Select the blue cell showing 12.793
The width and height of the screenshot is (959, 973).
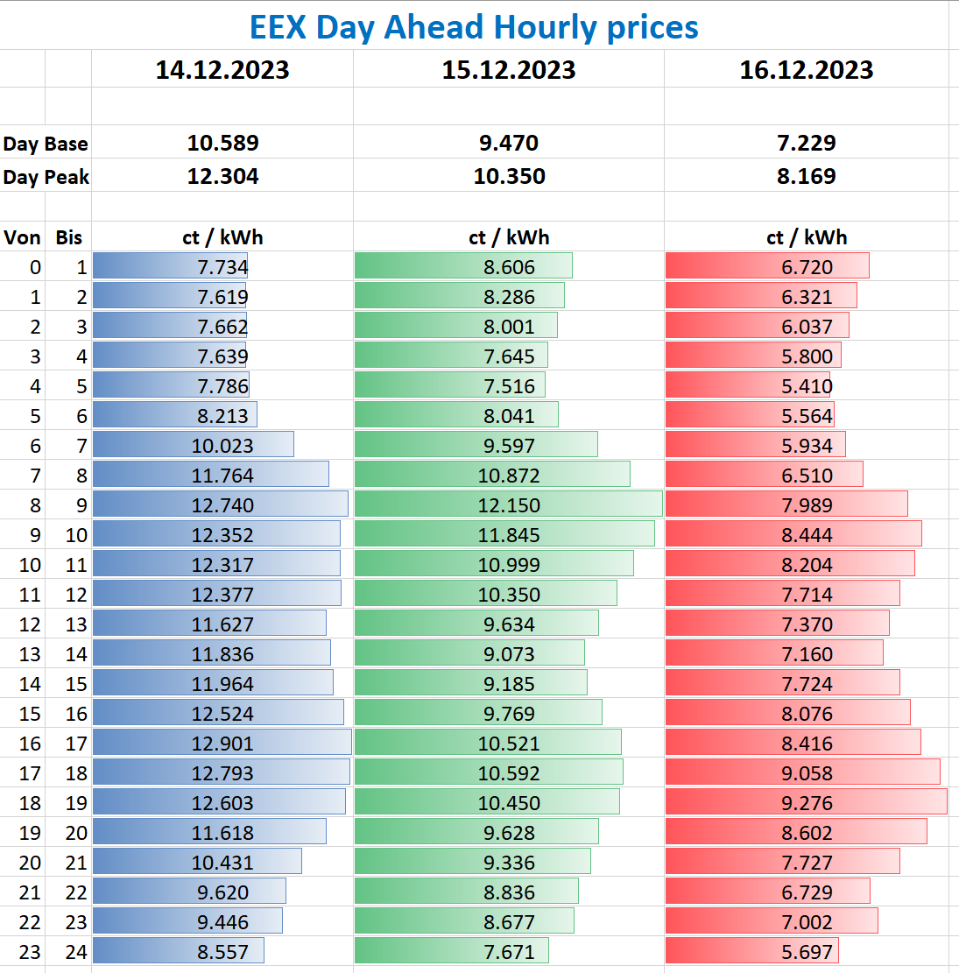tap(222, 772)
